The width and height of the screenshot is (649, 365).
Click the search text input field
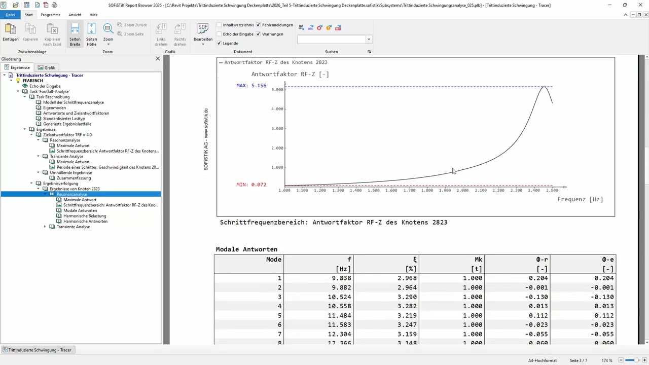(x=332, y=40)
